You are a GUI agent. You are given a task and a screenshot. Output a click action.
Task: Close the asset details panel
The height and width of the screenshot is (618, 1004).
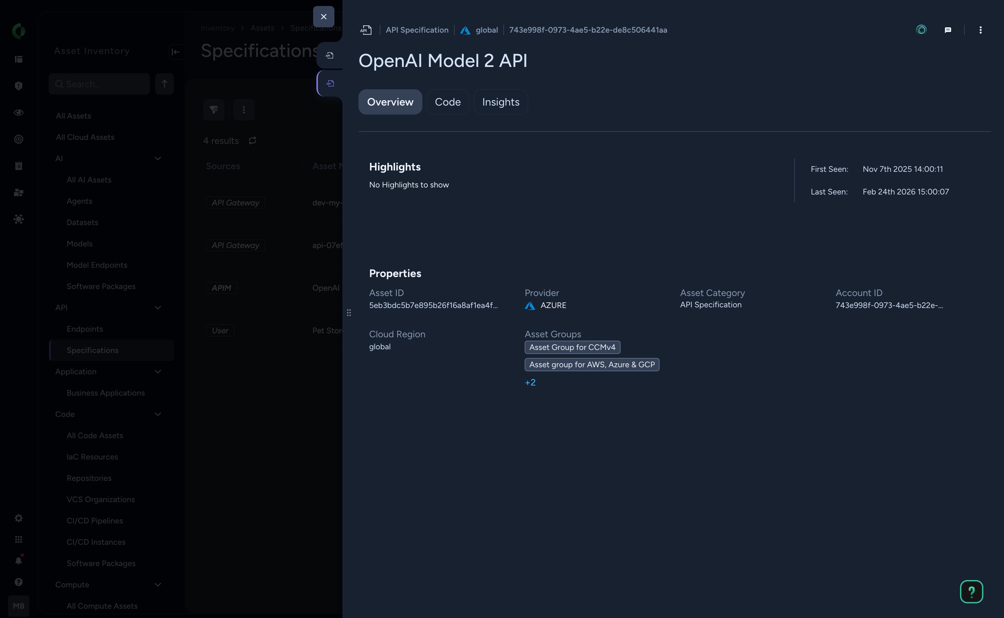(323, 17)
